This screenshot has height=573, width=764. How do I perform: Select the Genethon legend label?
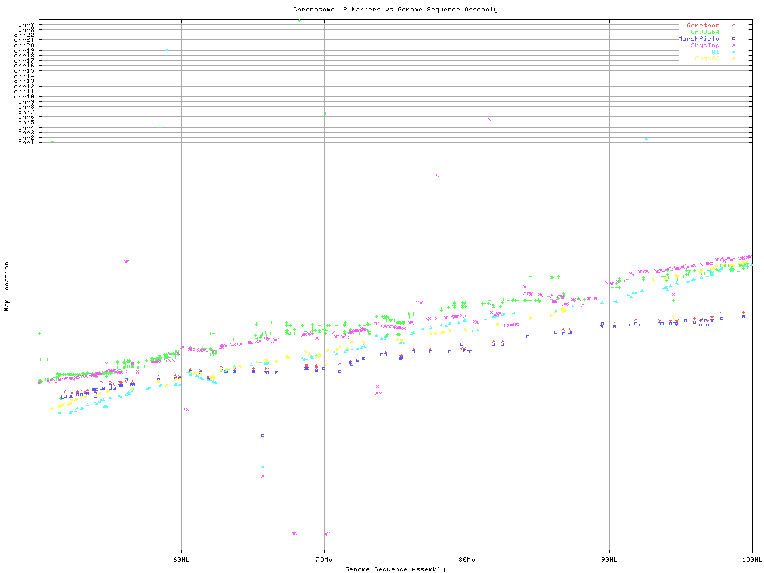[x=703, y=26]
